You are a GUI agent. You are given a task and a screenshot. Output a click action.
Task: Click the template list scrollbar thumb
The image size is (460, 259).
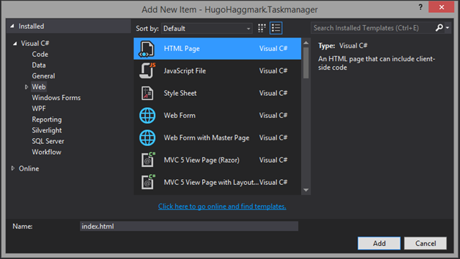point(306,63)
